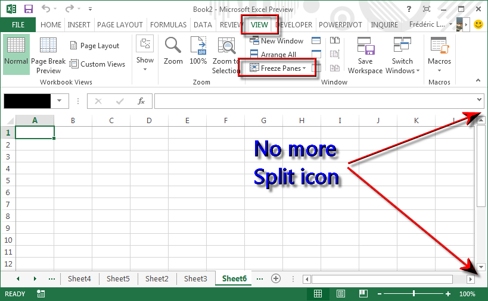The width and height of the screenshot is (488, 301).
Task: Click previous sheet navigation arrow
Action: pyautogui.click(x=18, y=278)
